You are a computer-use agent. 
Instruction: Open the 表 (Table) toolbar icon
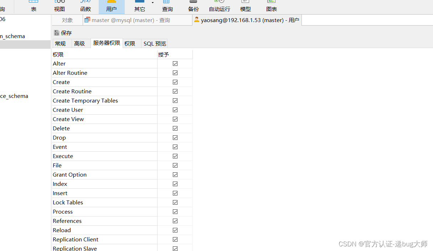tap(33, 6)
